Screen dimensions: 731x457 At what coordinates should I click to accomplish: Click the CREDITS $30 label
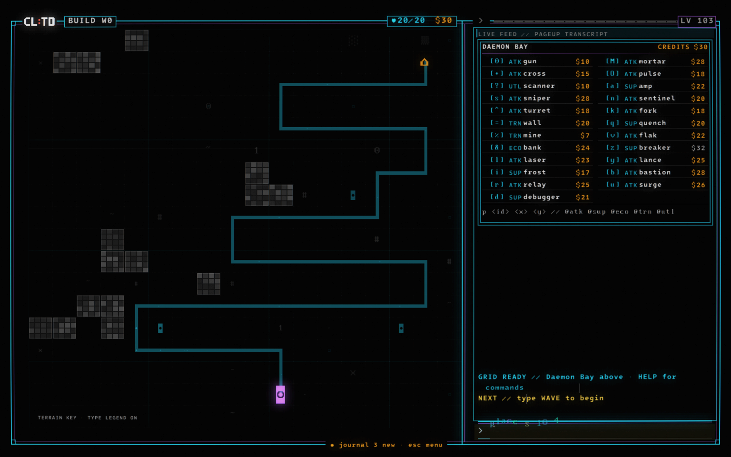pos(682,47)
